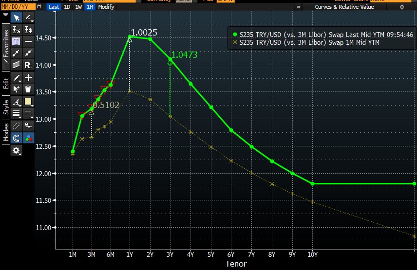Select the 1W curve period
Screen dimensions: 417x270
(78, 7)
